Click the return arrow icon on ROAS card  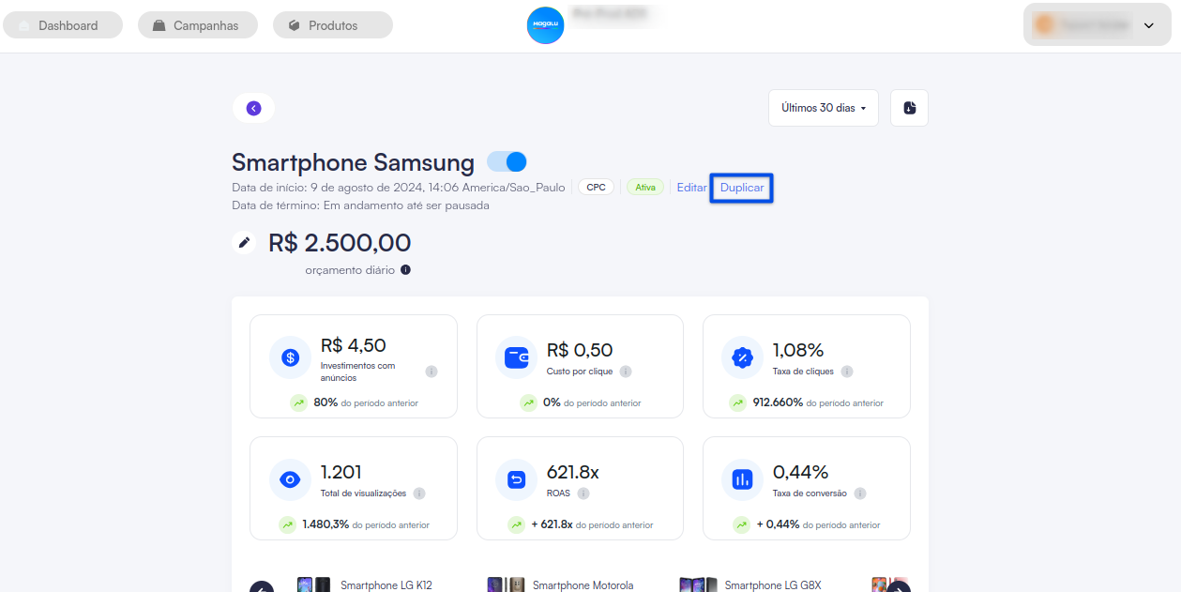[x=516, y=479]
